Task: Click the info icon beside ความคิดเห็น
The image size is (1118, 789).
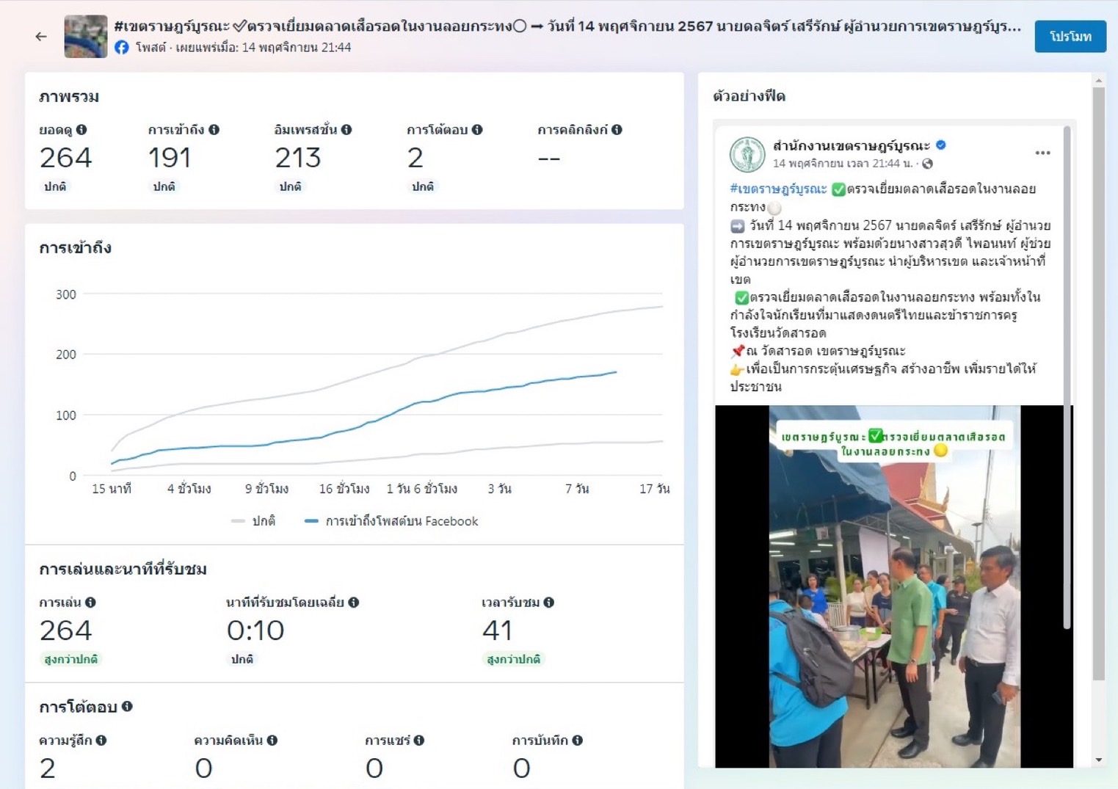Action: 272,741
